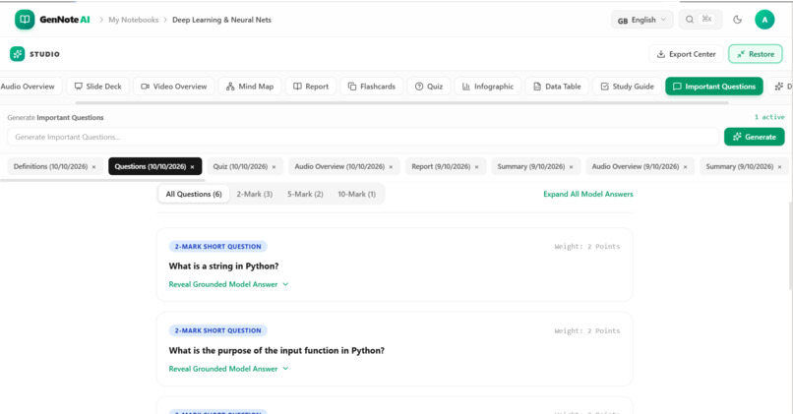Switch to Slide Deck tab
Image resolution: width=793 pixels, height=414 pixels.
pyautogui.click(x=98, y=87)
